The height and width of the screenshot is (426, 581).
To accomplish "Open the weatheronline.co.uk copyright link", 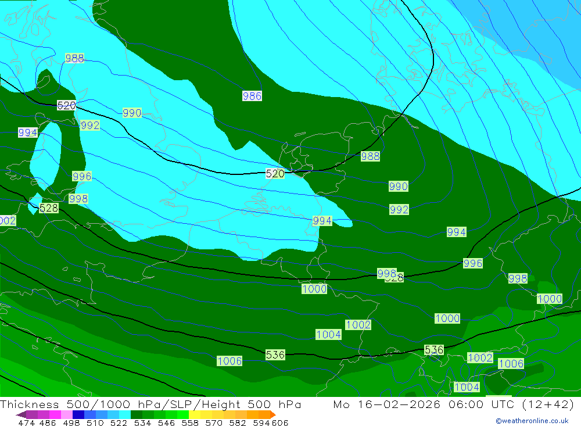I will 532,421.
